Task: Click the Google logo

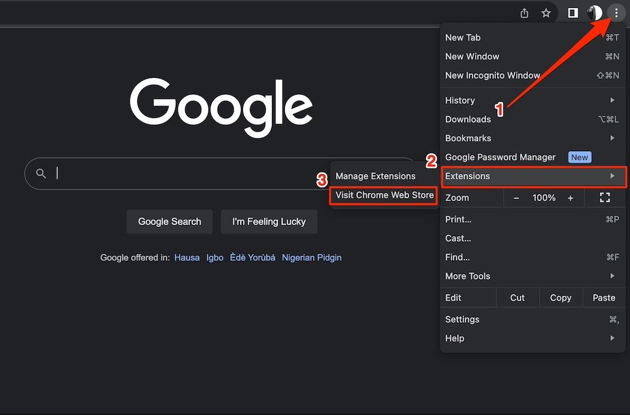Action: click(x=221, y=105)
